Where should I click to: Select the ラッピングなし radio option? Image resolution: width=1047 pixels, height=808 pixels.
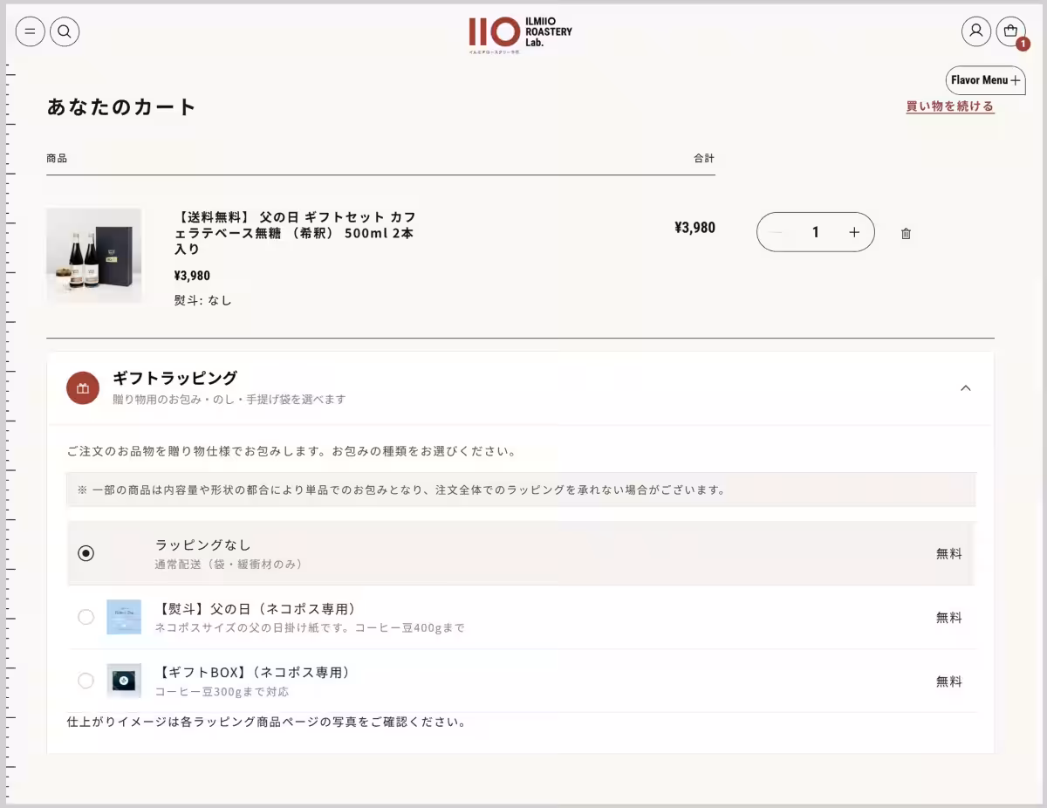(x=86, y=553)
